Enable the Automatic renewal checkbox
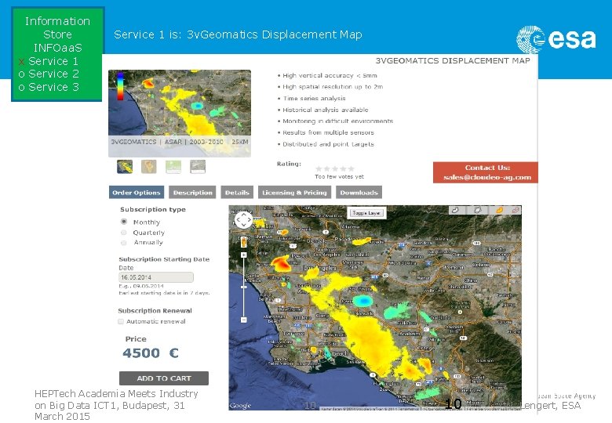Image resolution: width=612 pixels, height=423 pixels. (121, 321)
